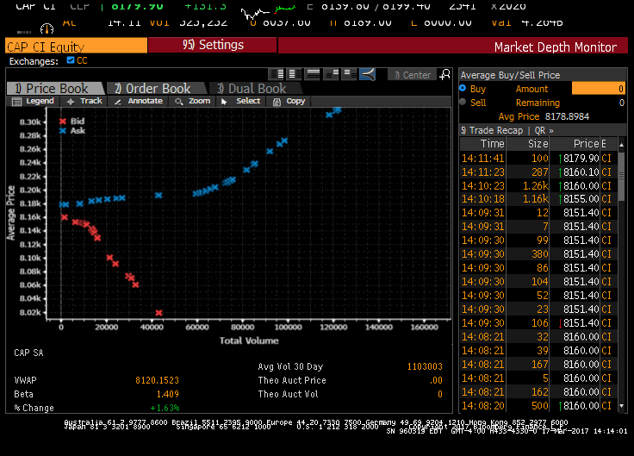Select the 14:11:41 trade row
This screenshot has height=456, width=634.
(x=538, y=159)
